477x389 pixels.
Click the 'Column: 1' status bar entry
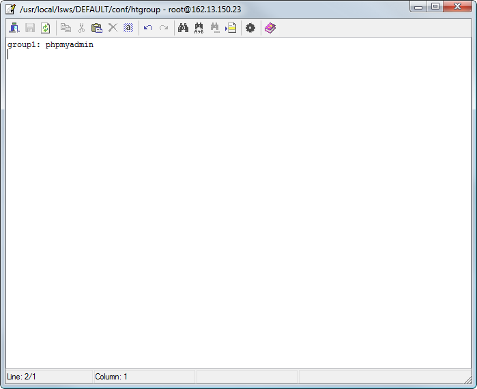(x=111, y=377)
